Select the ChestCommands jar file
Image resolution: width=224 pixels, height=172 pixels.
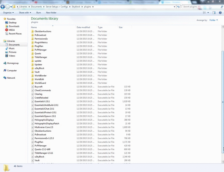(43, 90)
